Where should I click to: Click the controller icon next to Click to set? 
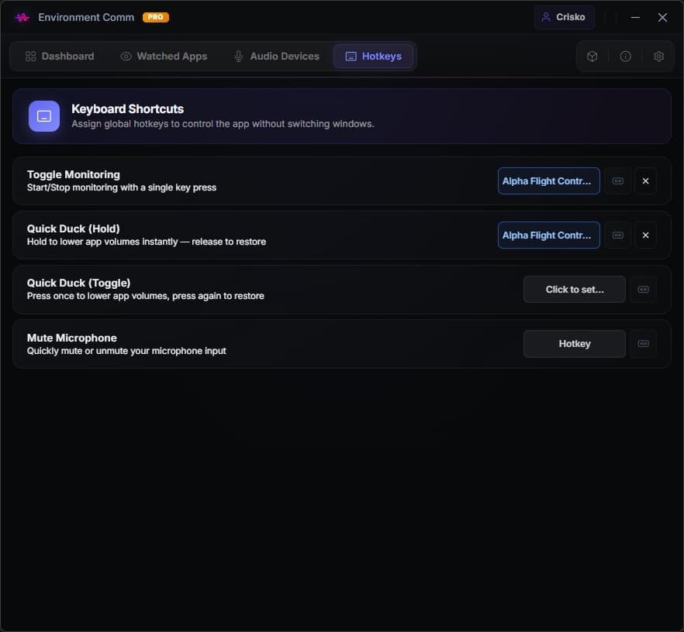tap(643, 290)
